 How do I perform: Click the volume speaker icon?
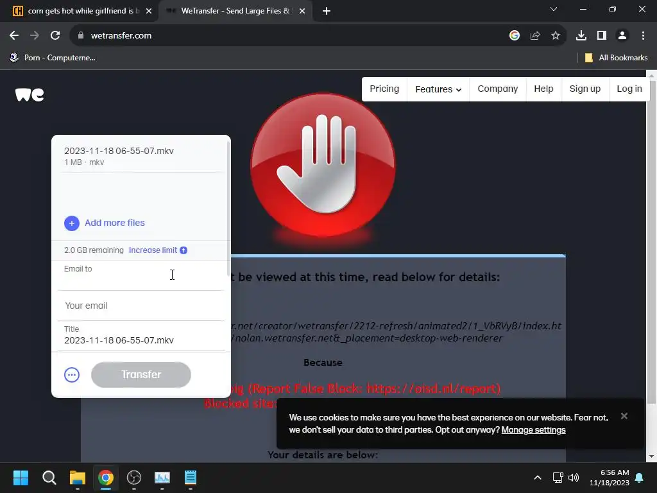click(x=573, y=478)
